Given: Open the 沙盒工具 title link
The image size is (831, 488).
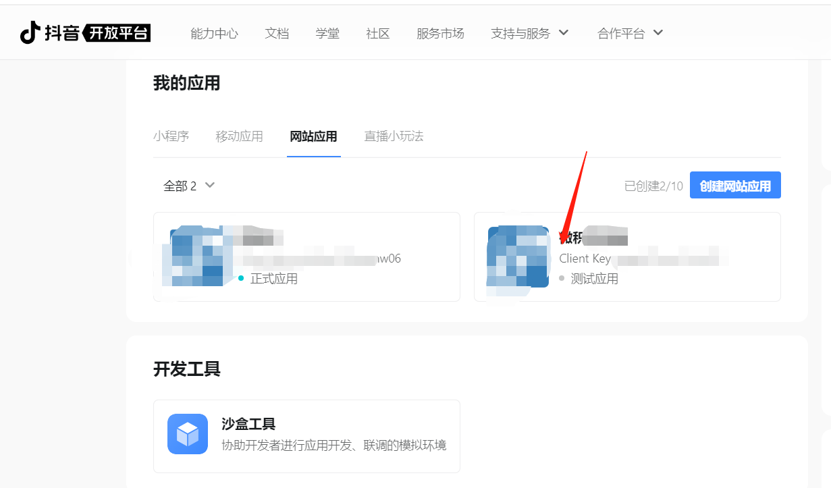Looking at the screenshot, I should point(248,425).
